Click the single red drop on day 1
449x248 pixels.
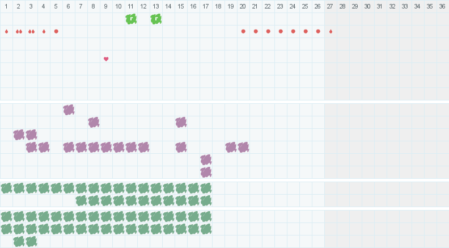6,31
